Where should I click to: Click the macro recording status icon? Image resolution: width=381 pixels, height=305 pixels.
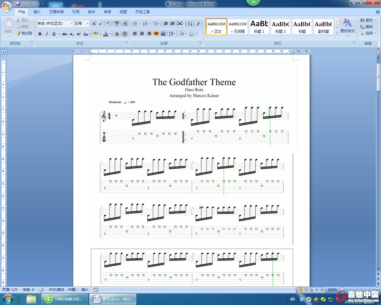(96, 290)
